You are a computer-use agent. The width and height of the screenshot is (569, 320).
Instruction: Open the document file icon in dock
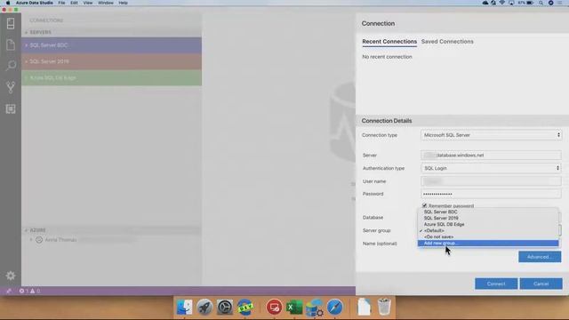tap(364, 307)
